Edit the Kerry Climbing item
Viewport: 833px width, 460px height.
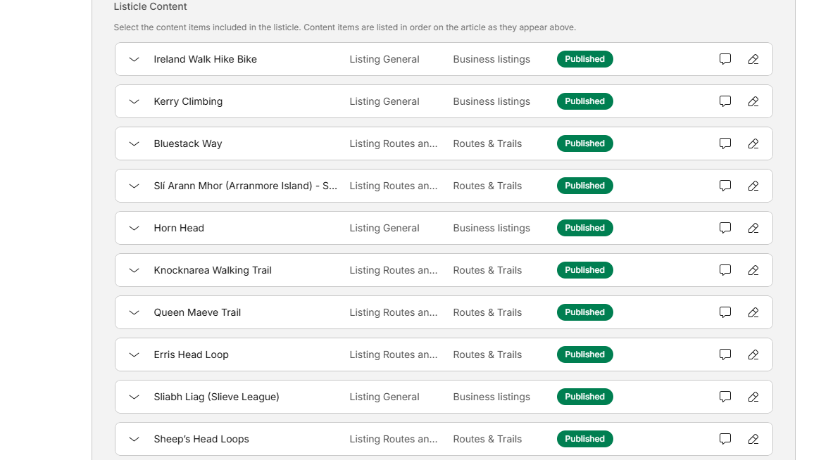[x=753, y=101]
